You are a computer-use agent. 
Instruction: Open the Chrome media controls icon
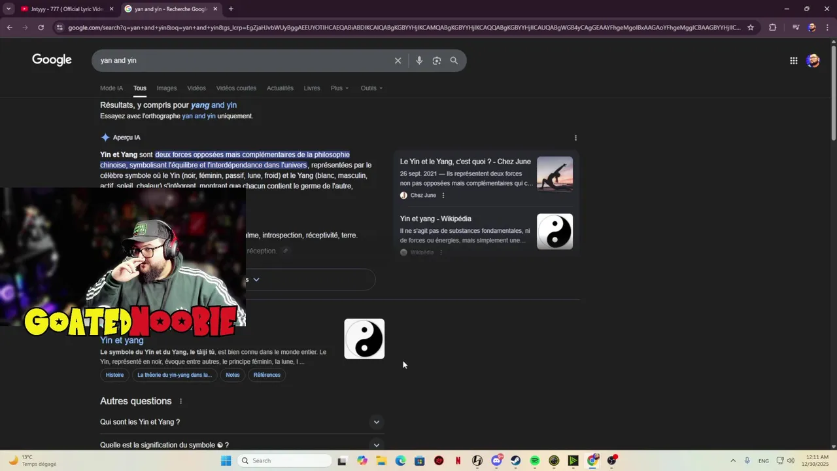pyautogui.click(x=795, y=27)
